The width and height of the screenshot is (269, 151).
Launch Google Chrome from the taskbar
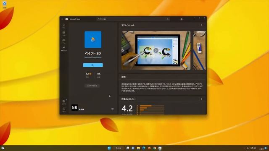[155, 148]
